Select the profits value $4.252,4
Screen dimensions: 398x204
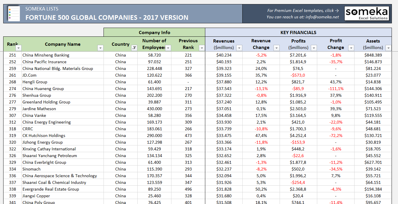(298, 136)
